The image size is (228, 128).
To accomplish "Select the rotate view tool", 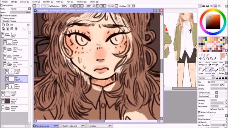I will [208, 59].
